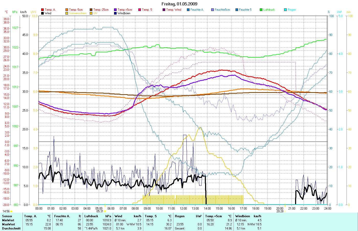358x231 pixels.
Task: Select the Feuchte A. legend label
Action: tap(197, 10)
